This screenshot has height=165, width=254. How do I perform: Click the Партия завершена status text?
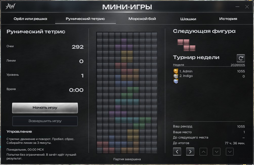click(x=127, y=159)
